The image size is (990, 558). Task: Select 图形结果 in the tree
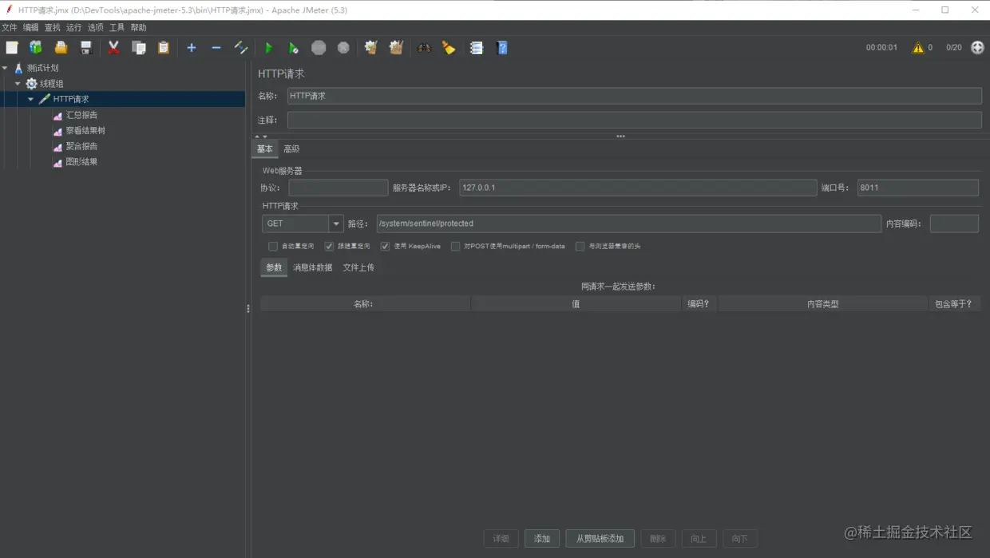pyautogui.click(x=81, y=162)
